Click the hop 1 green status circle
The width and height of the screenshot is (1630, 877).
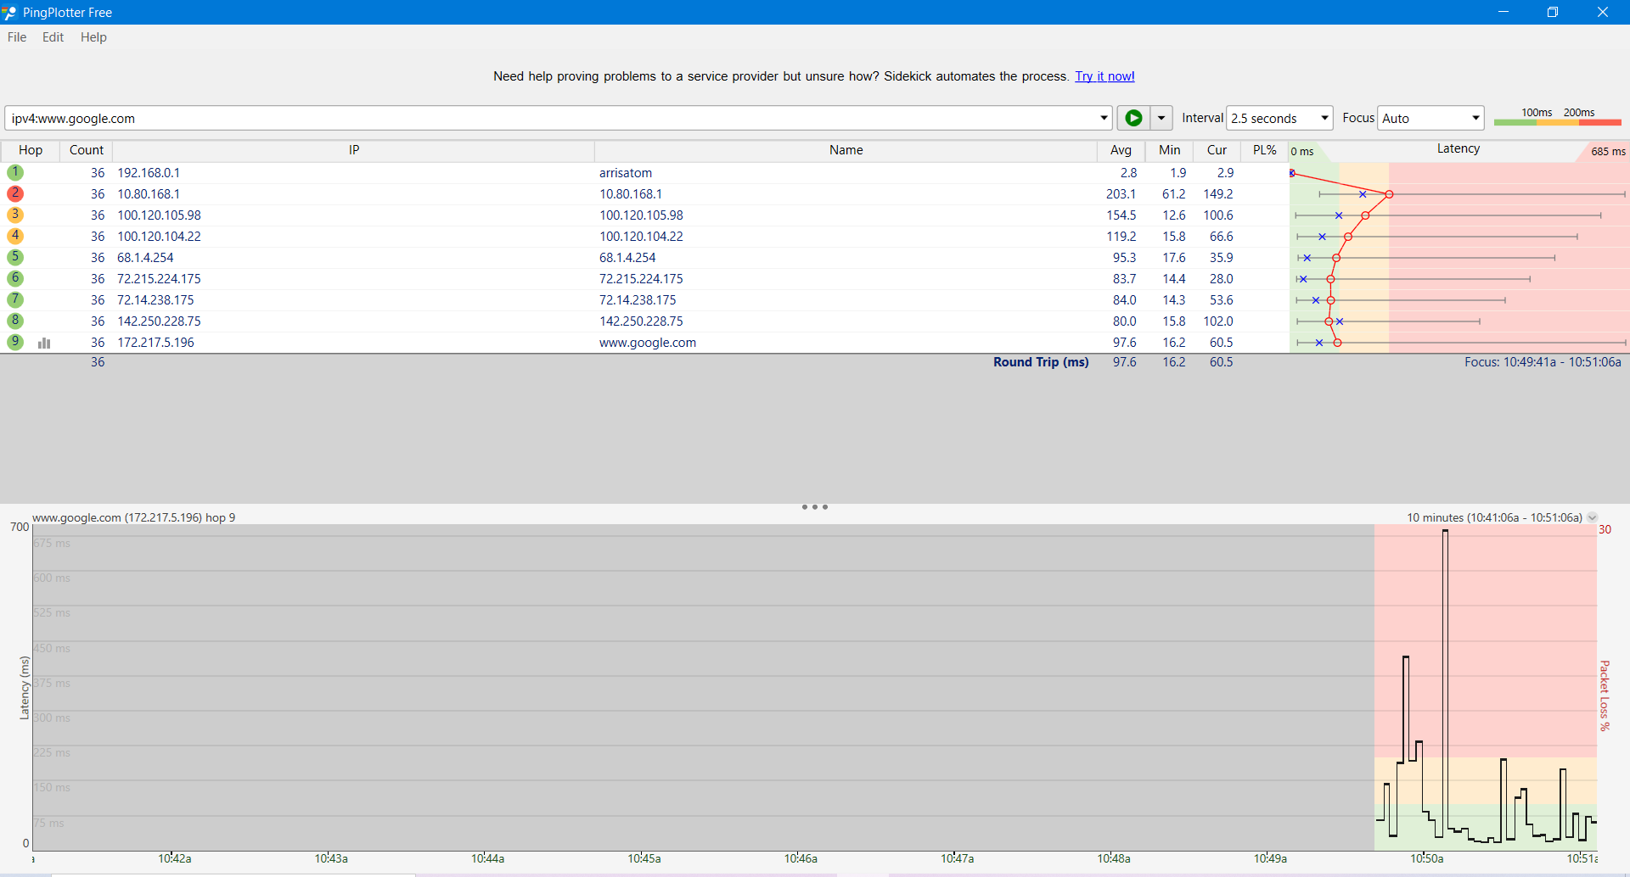pos(15,172)
